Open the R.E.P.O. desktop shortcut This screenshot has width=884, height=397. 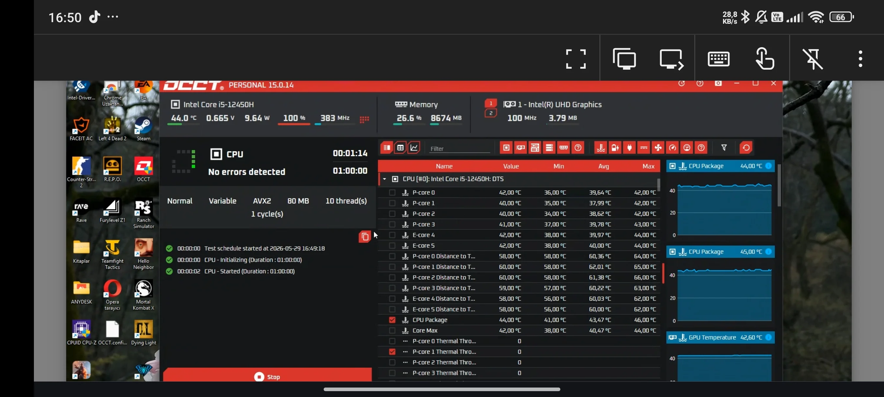[x=112, y=170]
